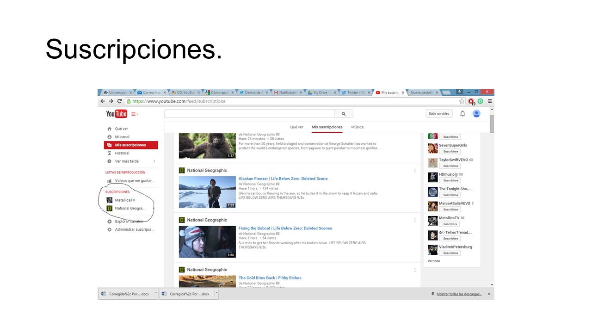Screen dimensions: 592x333
Task: Open Alaskan Freezer video title link
Action: click(x=283, y=179)
